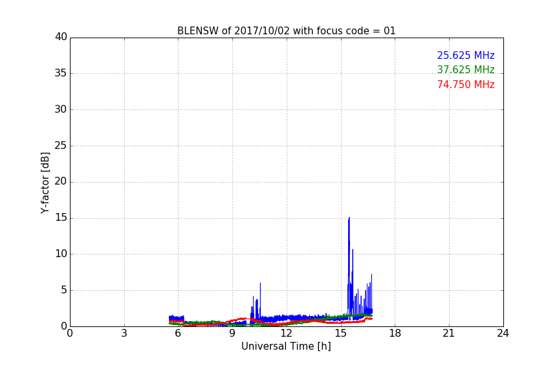Screen dimensions: 559x373
Task: Click the y-axis tick label "20"
Action: pyautogui.click(x=61, y=181)
